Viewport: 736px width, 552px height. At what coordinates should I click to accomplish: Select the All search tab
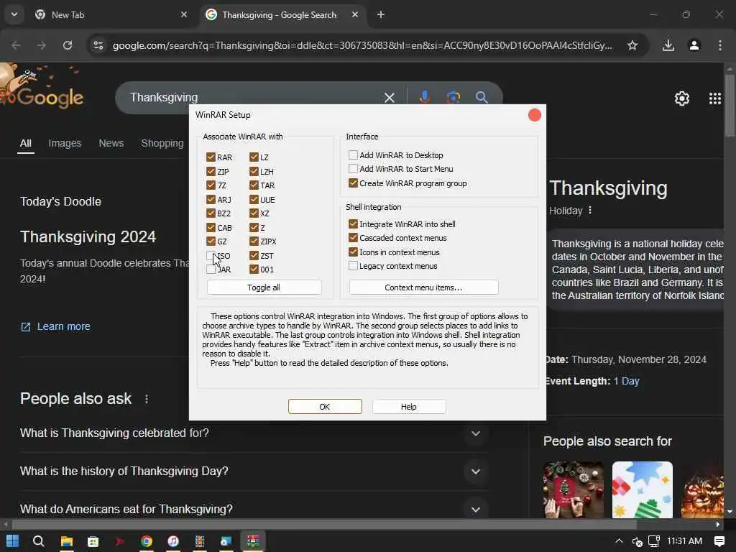(x=26, y=143)
